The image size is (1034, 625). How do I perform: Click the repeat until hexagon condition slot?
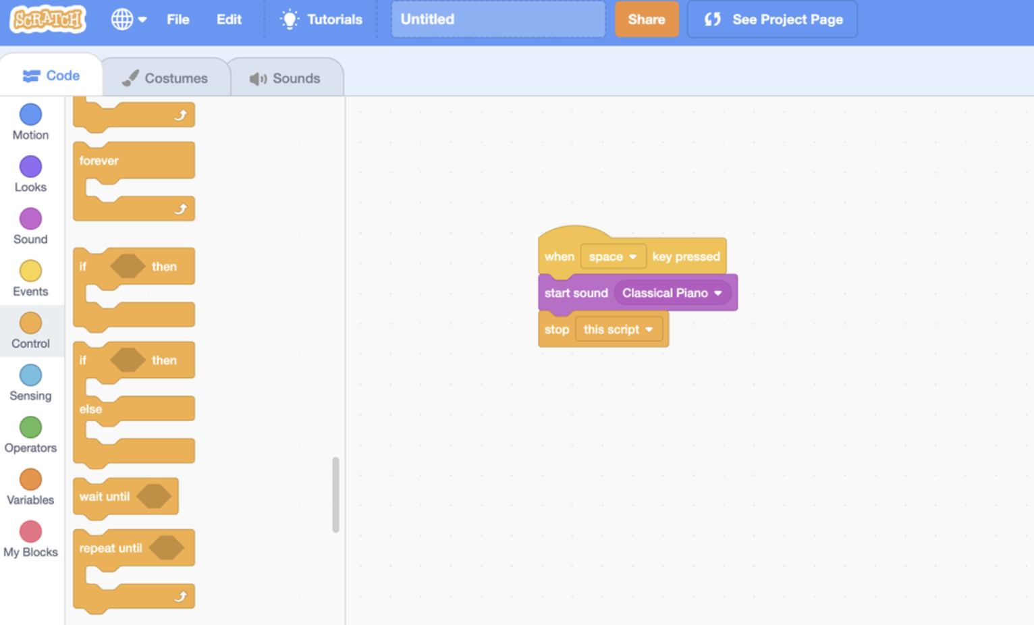167,547
